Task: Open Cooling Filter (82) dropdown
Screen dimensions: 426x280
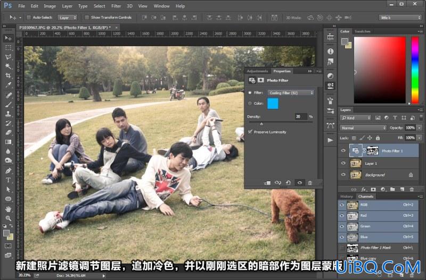Action: coord(291,92)
